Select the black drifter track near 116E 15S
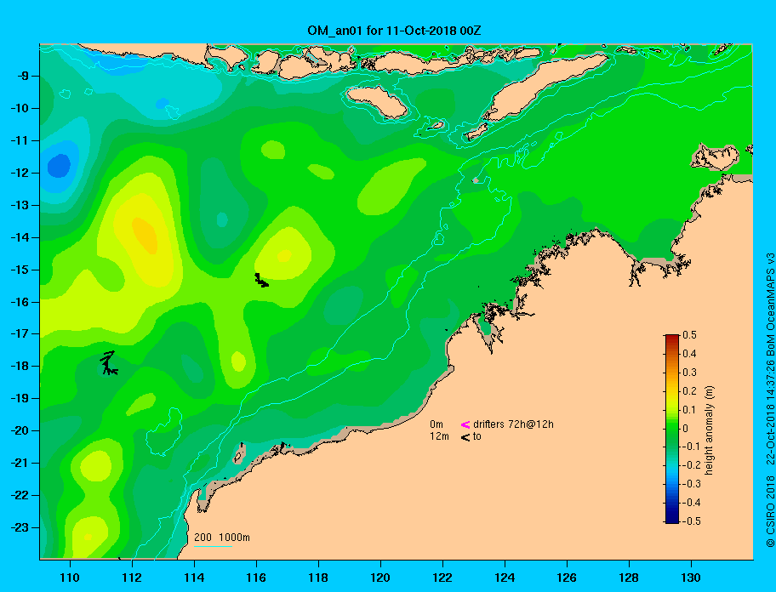 pos(261,281)
